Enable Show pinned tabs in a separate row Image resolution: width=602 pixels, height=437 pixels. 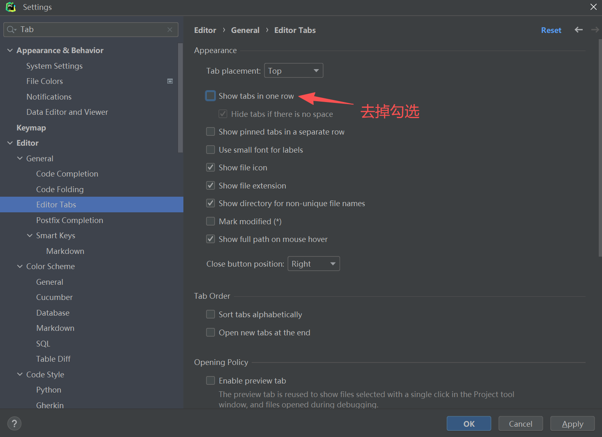211,132
